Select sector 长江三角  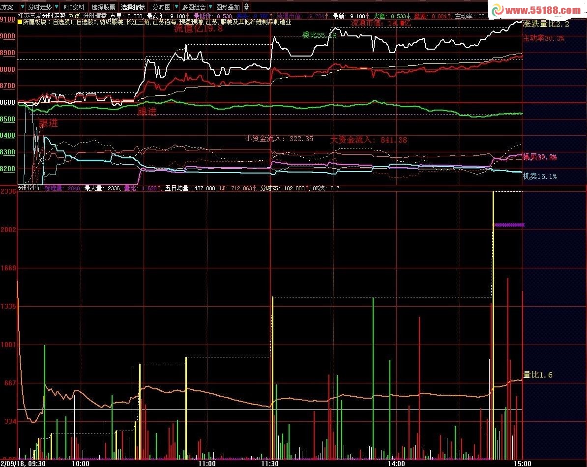coord(138,22)
